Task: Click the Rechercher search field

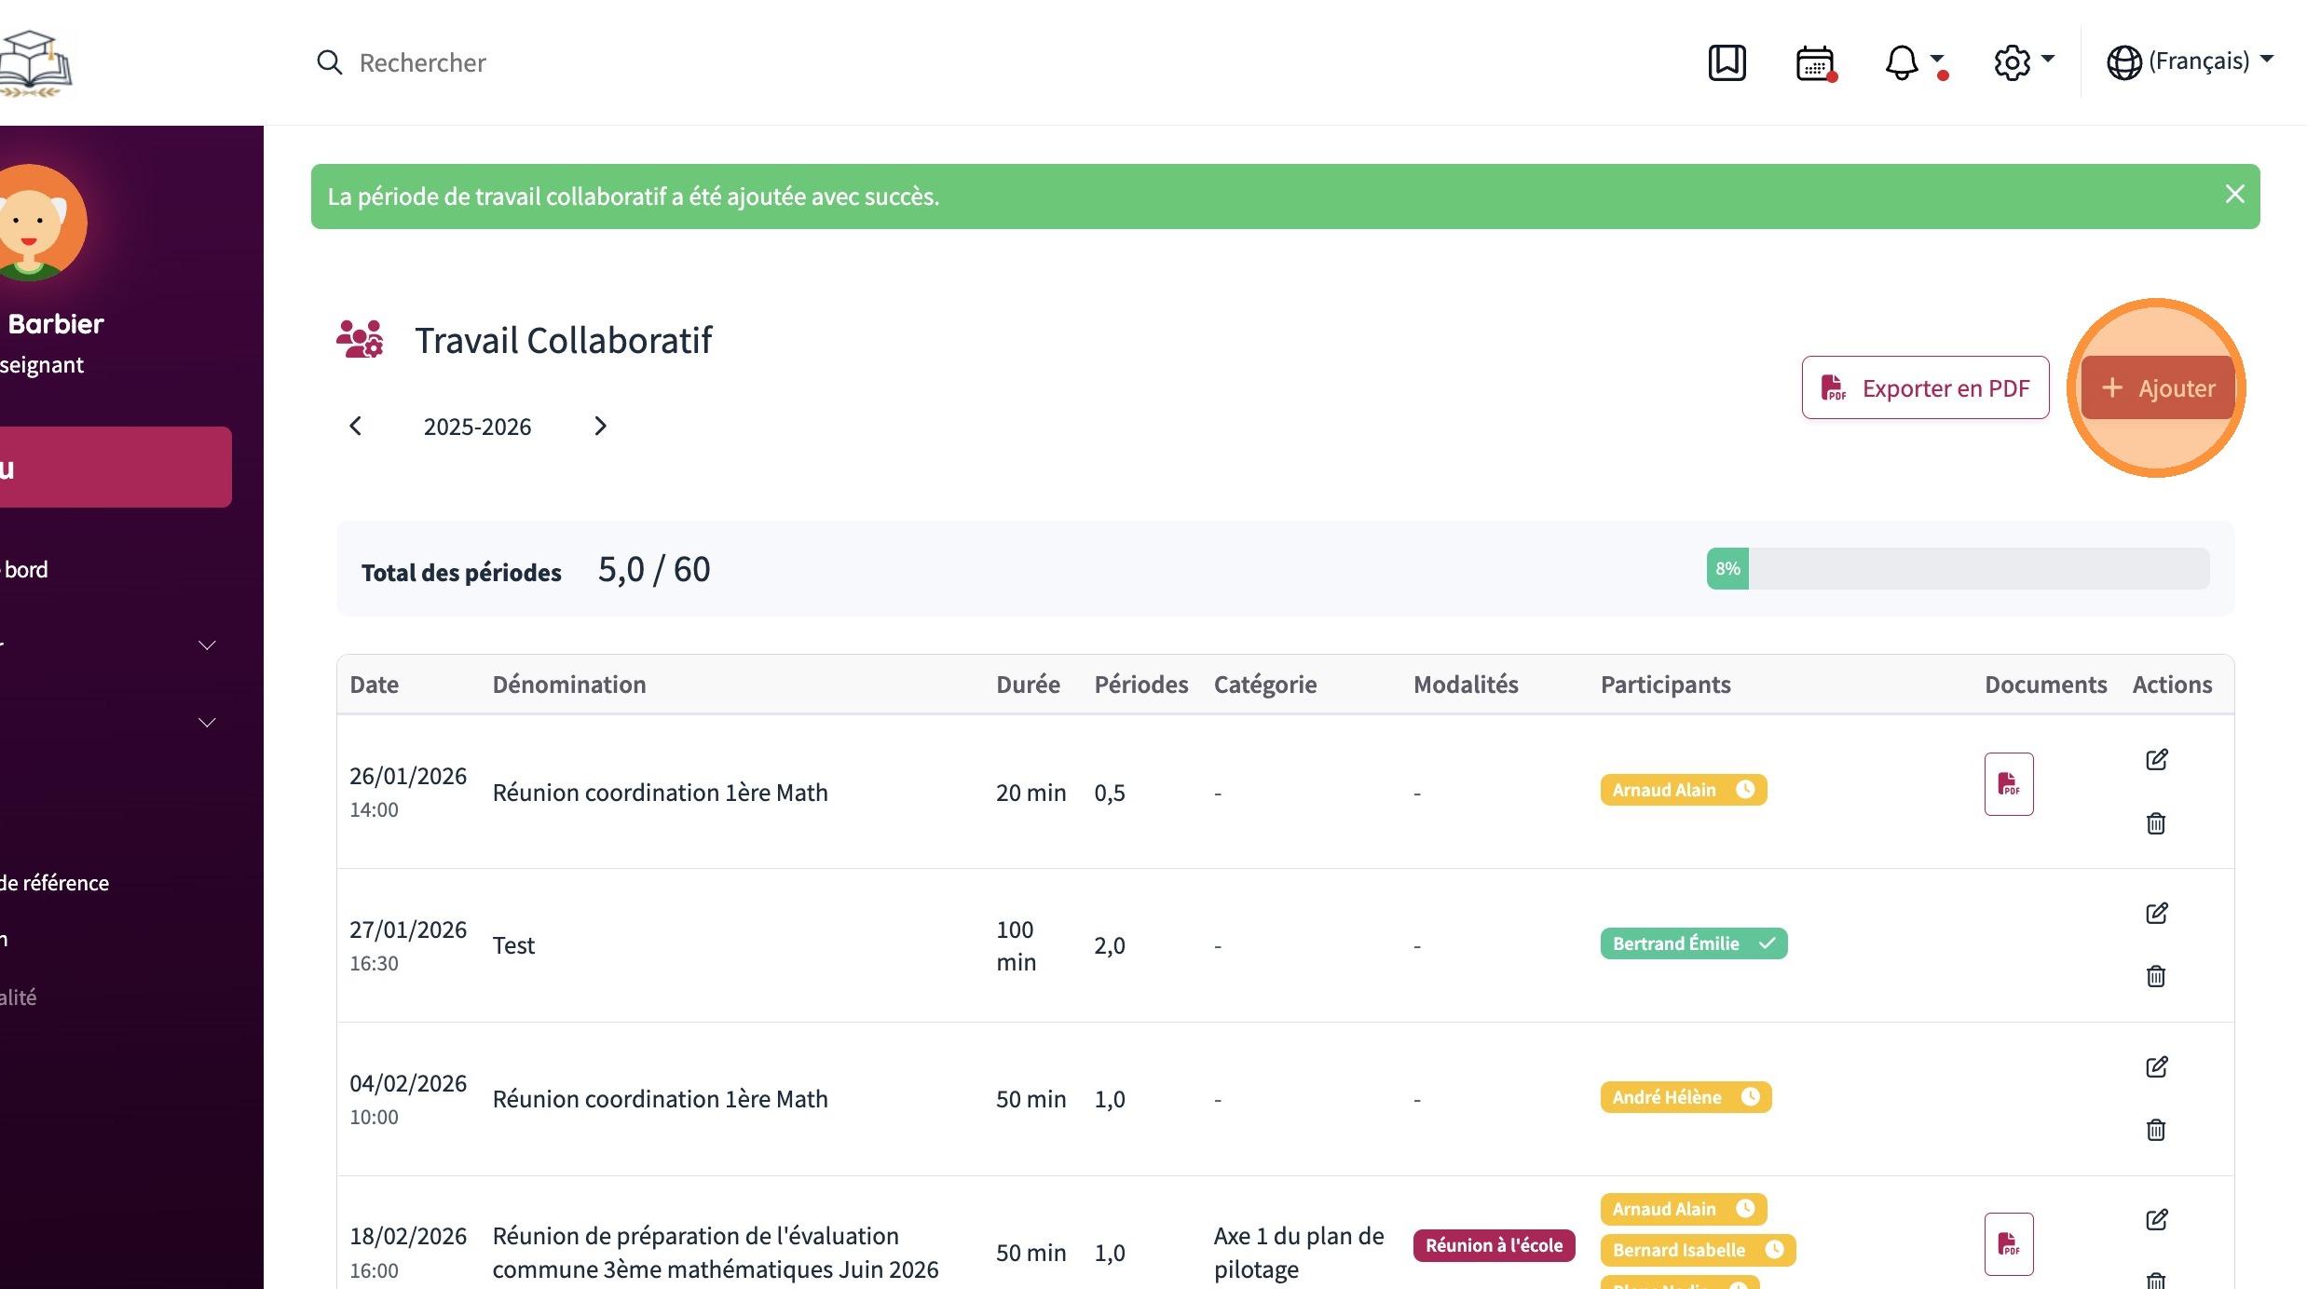Action: click(422, 62)
